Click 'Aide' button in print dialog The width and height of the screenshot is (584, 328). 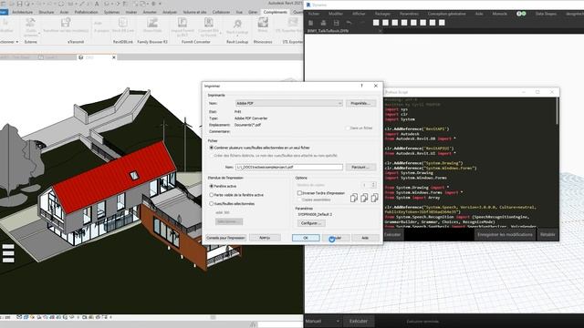click(365, 238)
